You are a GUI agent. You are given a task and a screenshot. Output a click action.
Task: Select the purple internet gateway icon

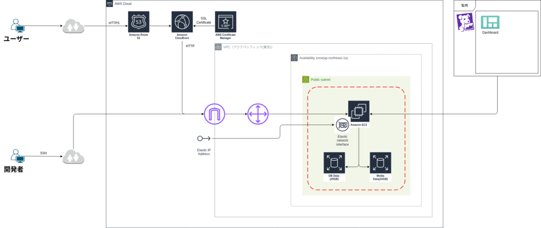[214, 114]
